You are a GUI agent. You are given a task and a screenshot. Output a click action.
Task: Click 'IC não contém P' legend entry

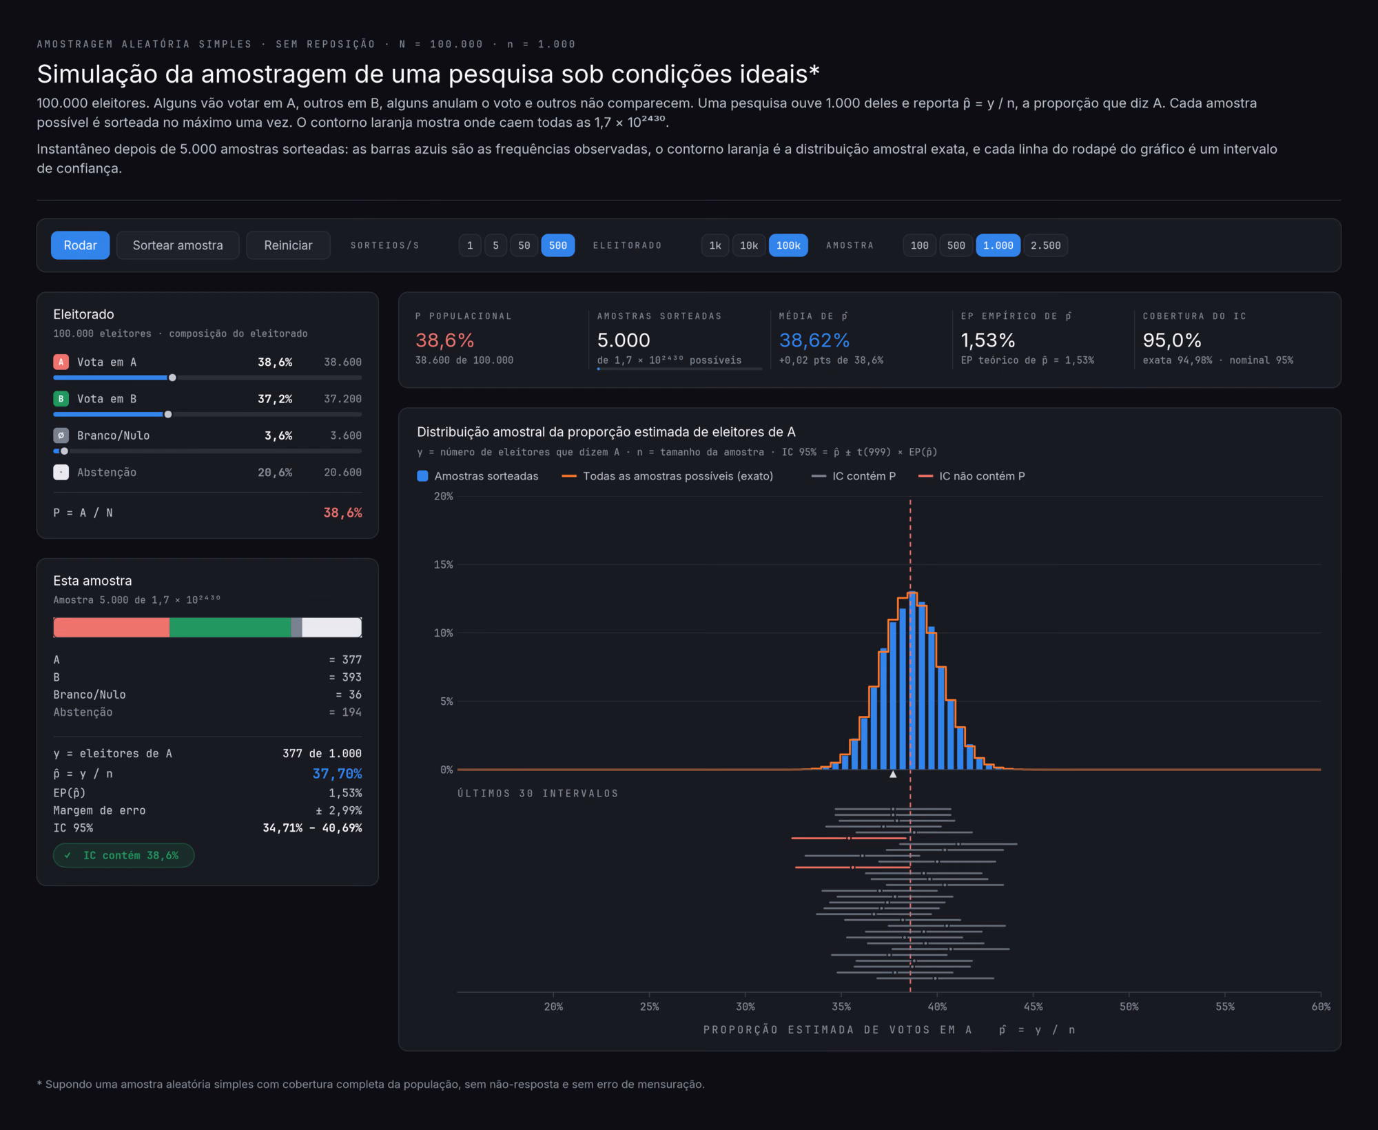972,476
